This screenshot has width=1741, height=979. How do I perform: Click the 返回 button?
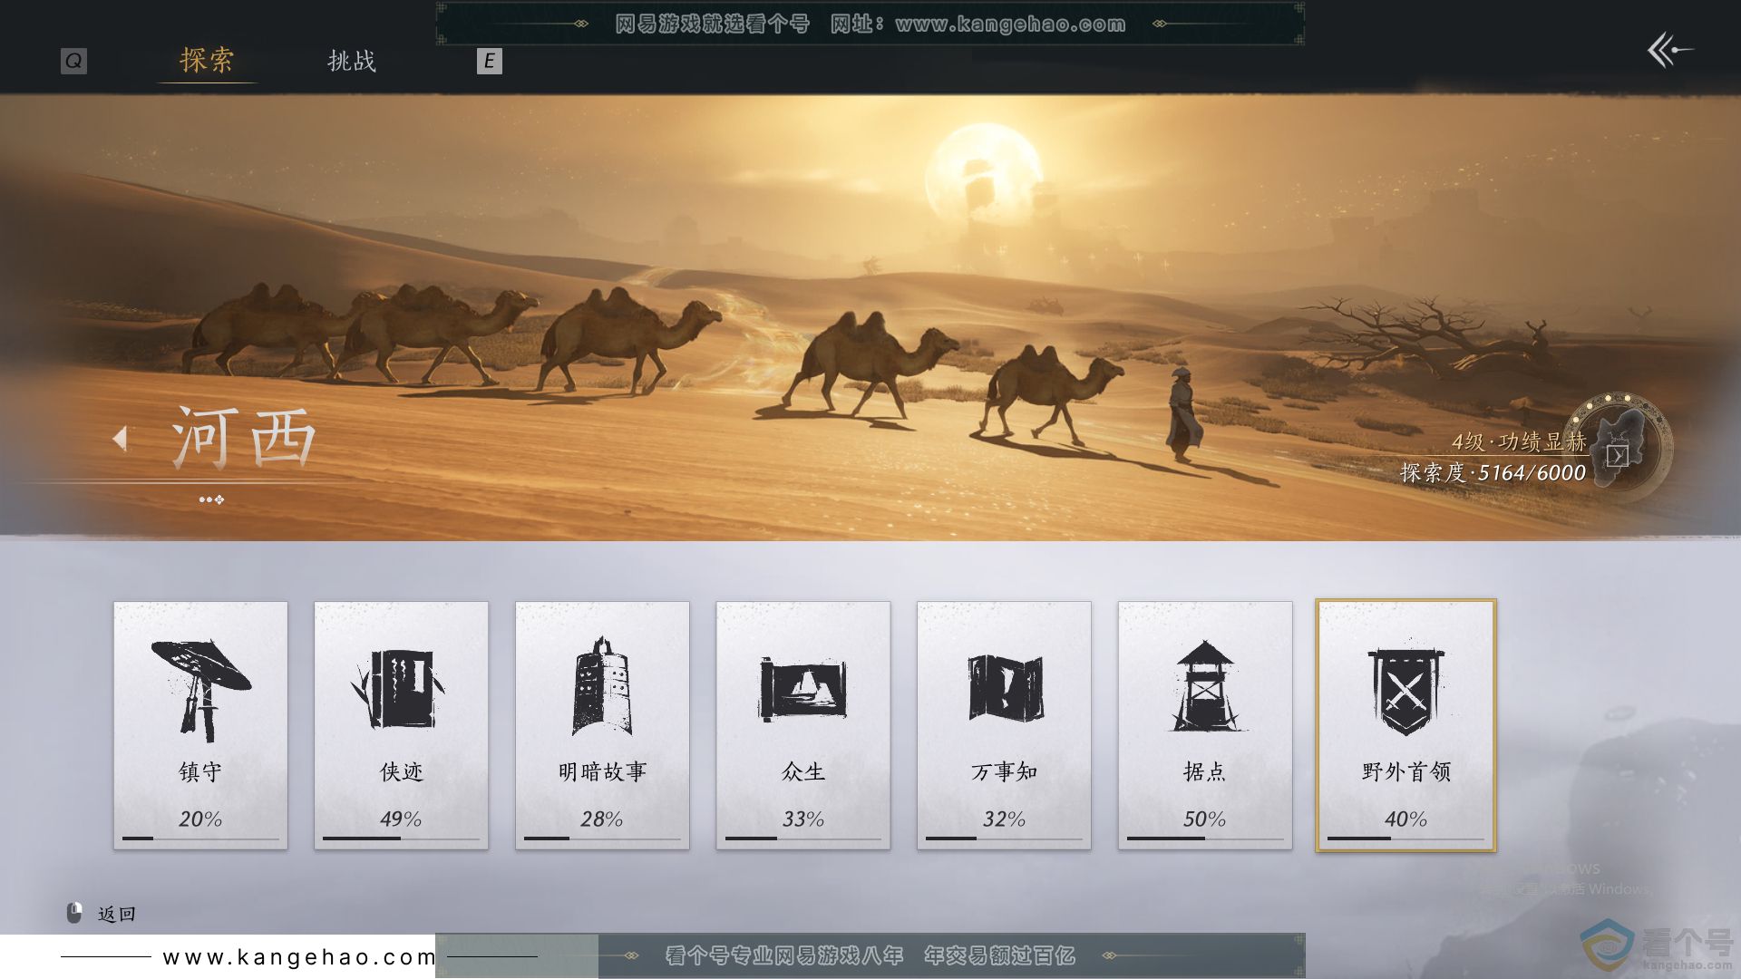click(116, 914)
